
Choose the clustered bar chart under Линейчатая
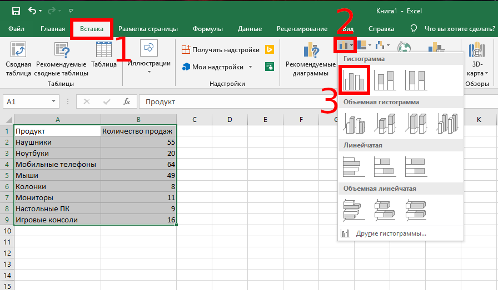[x=353, y=167]
